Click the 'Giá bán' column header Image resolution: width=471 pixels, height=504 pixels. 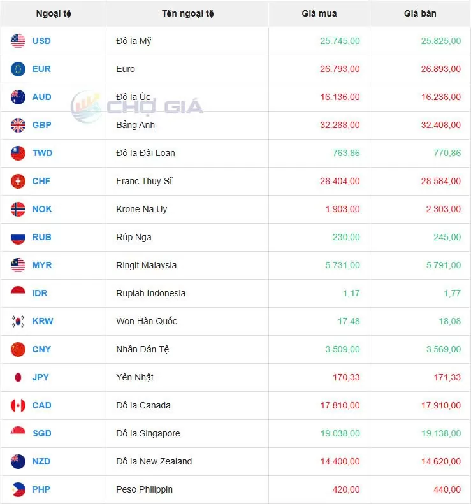pos(420,13)
